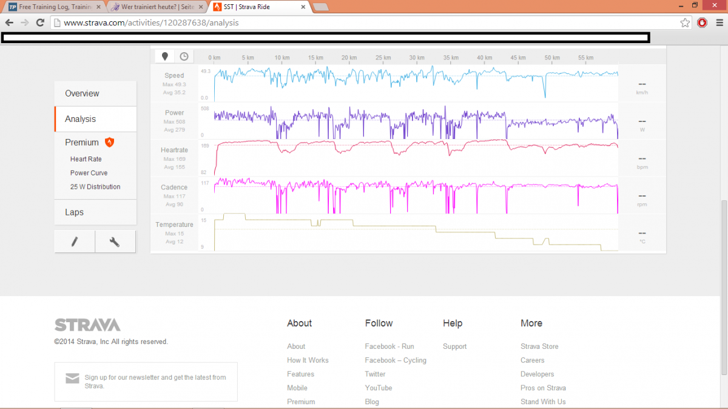Open the YouTube follow link
The width and height of the screenshot is (728, 409).
coord(379,388)
